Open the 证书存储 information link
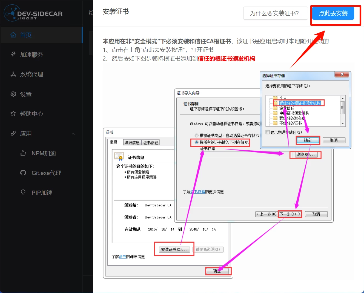 (197, 192)
